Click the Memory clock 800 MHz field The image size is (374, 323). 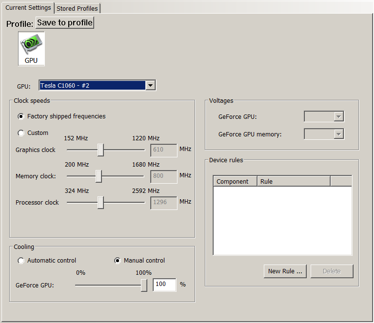tap(164, 176)
